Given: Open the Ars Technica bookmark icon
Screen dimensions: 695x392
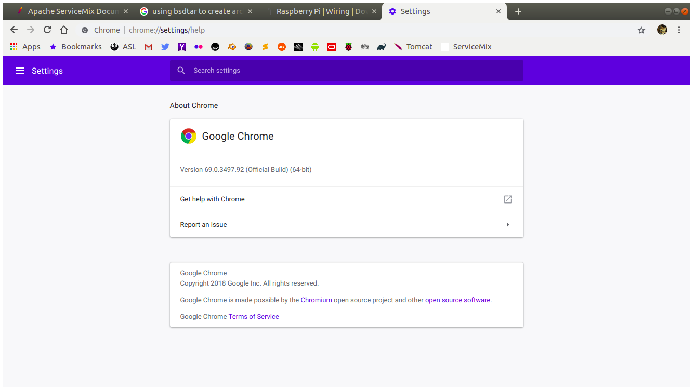Looking at the screenshot, I should point(282,47).
